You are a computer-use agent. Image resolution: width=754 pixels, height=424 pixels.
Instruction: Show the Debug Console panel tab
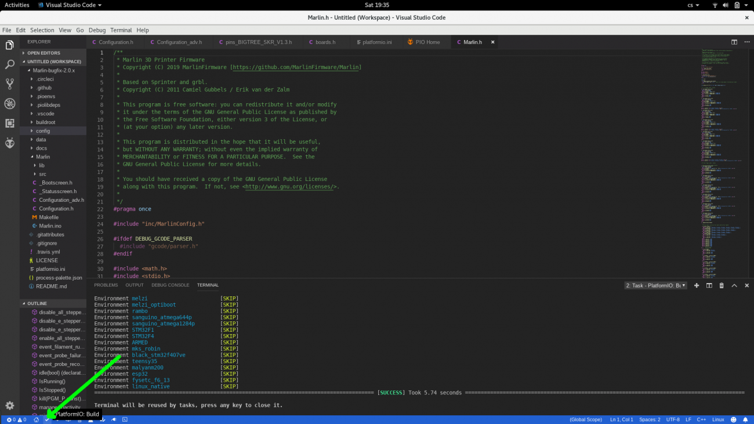(171, 285)
